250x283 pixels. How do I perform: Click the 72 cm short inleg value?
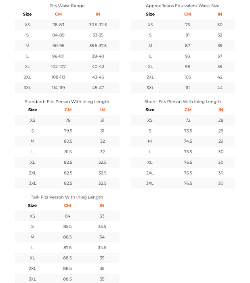coord(188,120)
